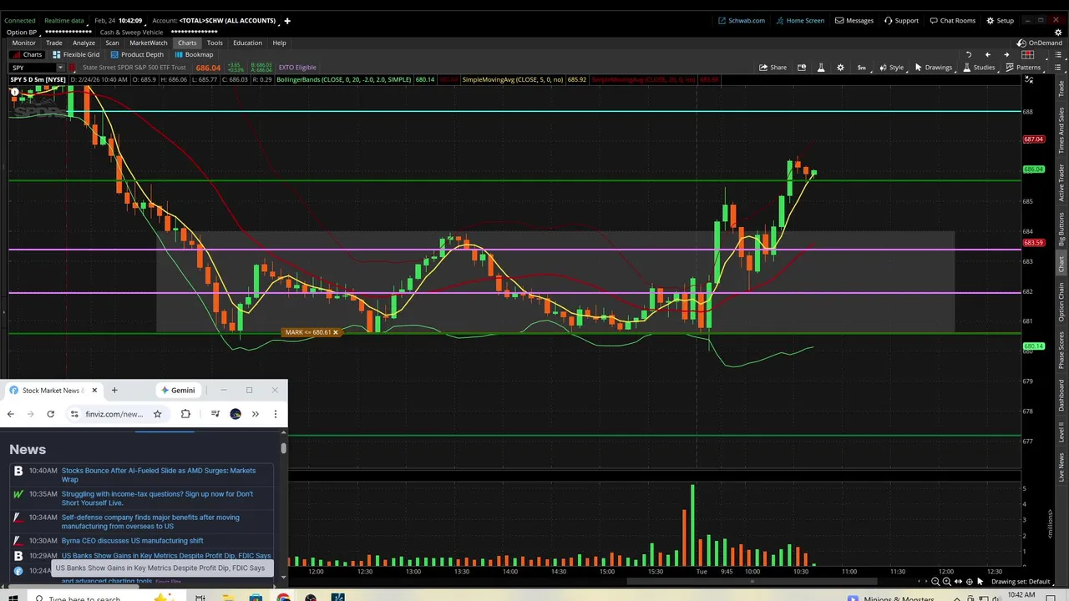
Task: Click the undo/refresh curved arrow icon
Action: (x=969, y=55)
